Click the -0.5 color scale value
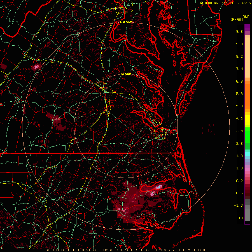The width and height of the screenshot is (252, 252). 238,193
